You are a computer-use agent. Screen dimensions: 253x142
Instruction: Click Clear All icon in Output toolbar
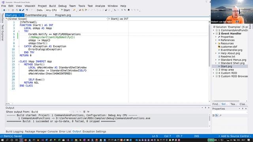pyautogui.click(x=84, y=112)
